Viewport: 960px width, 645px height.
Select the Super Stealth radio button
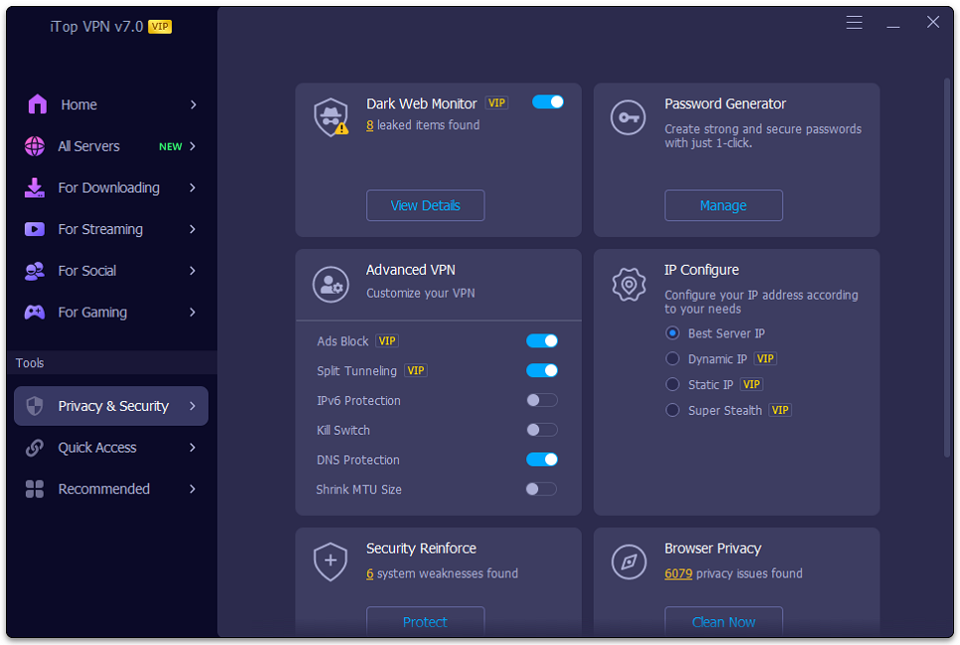click(672, 410)
